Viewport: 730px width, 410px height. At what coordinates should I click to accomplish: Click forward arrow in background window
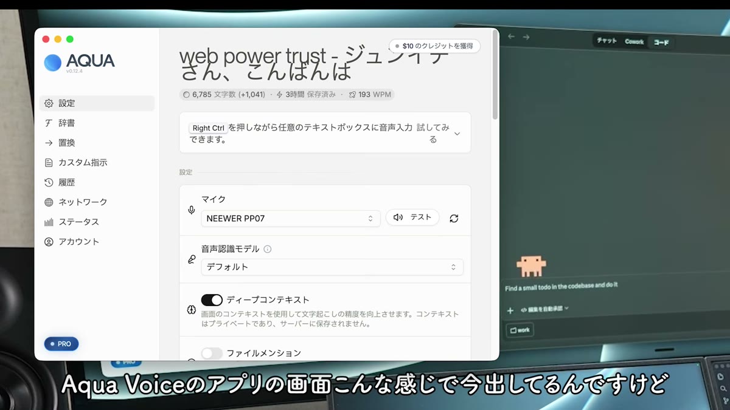(526, 37)
